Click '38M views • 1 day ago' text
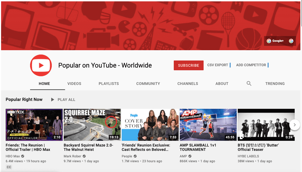 [255, 161]
